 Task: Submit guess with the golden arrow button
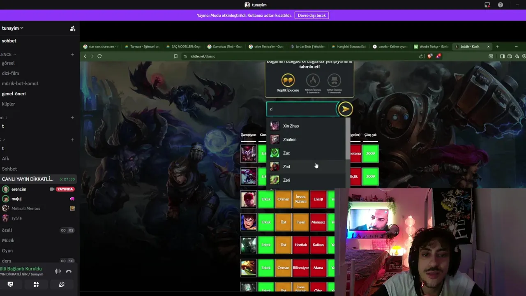click(345, 109)
